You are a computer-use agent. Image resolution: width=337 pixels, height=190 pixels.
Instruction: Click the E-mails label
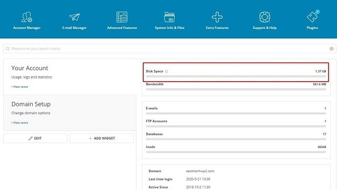[x=152, y=108]
